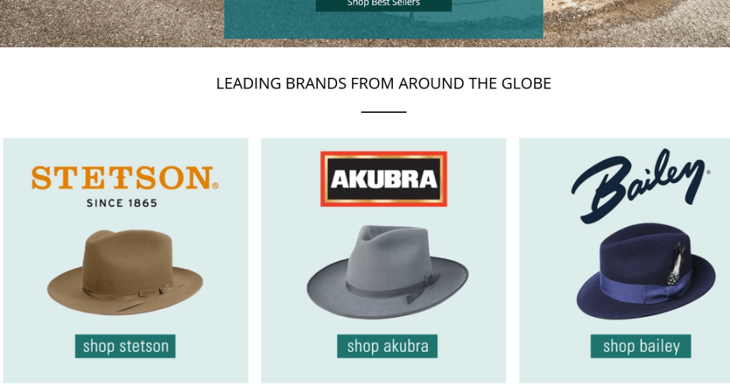Click the Shop Best Sellers button
Viewport: 730px width, 387px height.
click(x=384, y=5)
